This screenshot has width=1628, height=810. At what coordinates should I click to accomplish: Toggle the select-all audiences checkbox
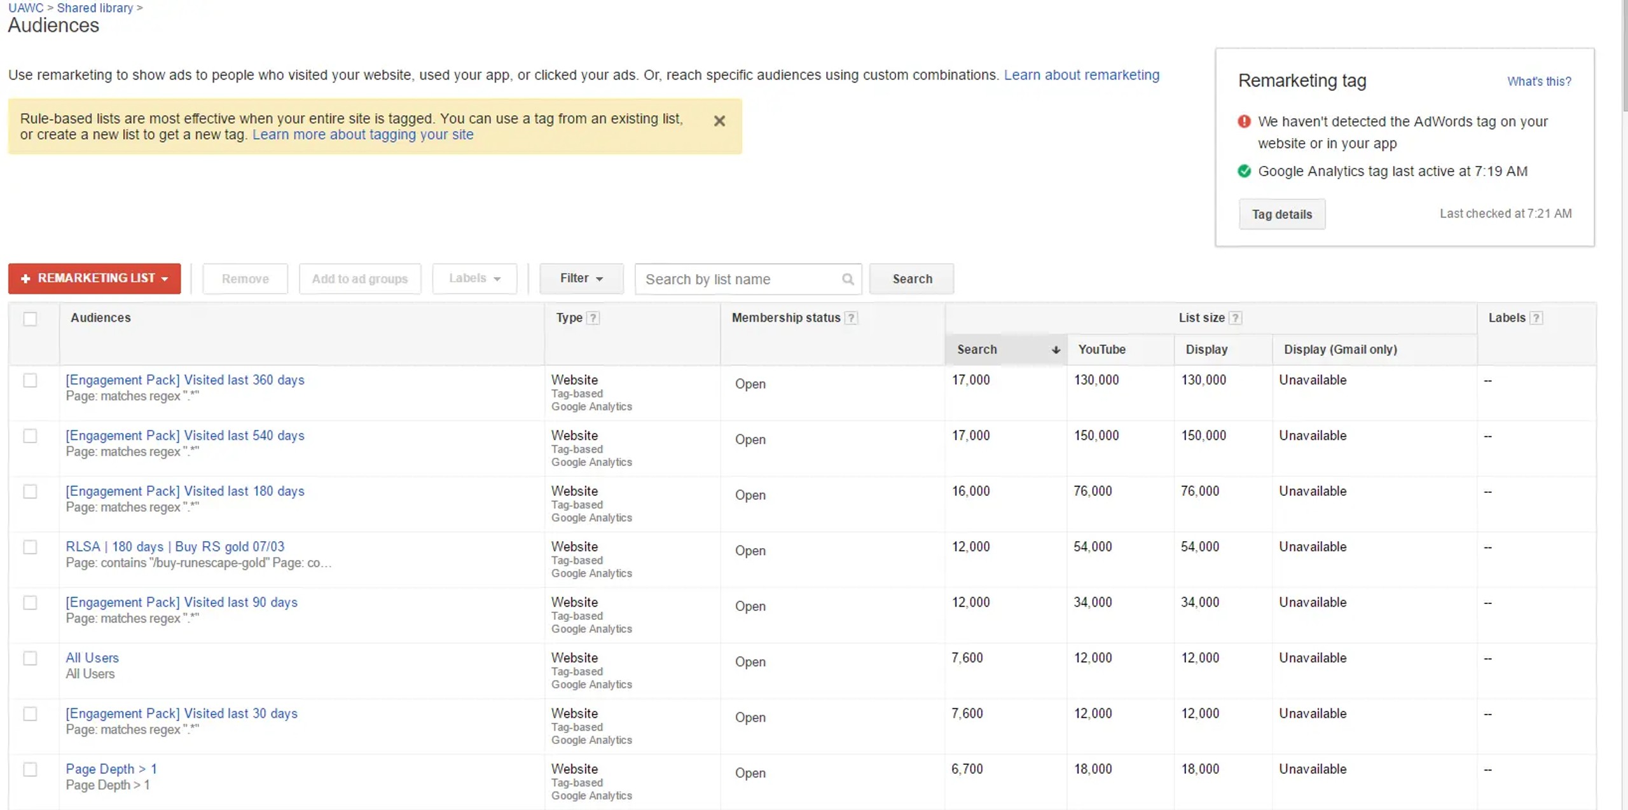coord(30,319)
